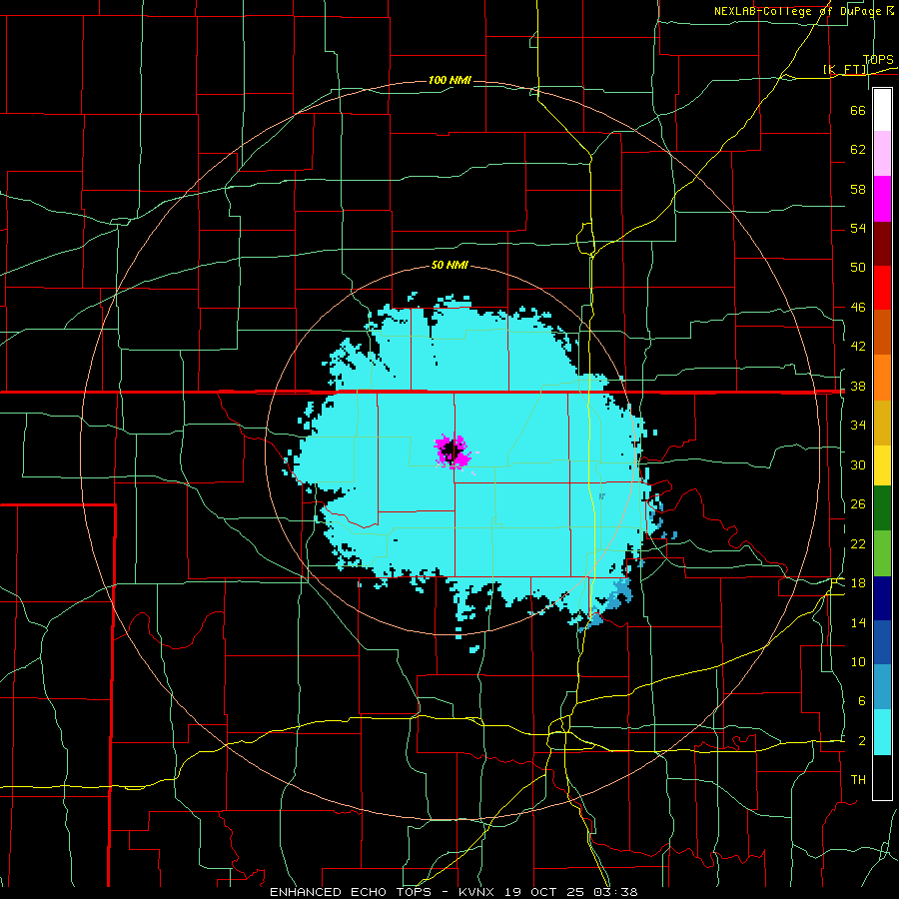Click the light pink legend swatch
The width and height of the screenshot is (899, 899).
click(x=882, y=154)
